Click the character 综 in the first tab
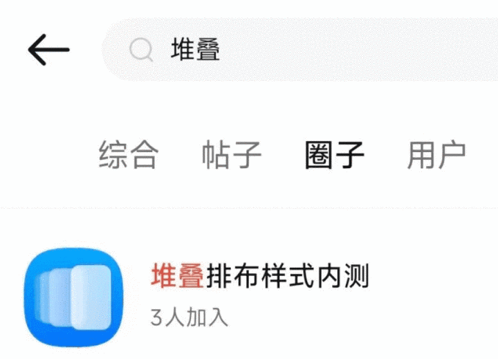Image resolution: width=498 pixels, height=359 pixels. tap(113, 154)
